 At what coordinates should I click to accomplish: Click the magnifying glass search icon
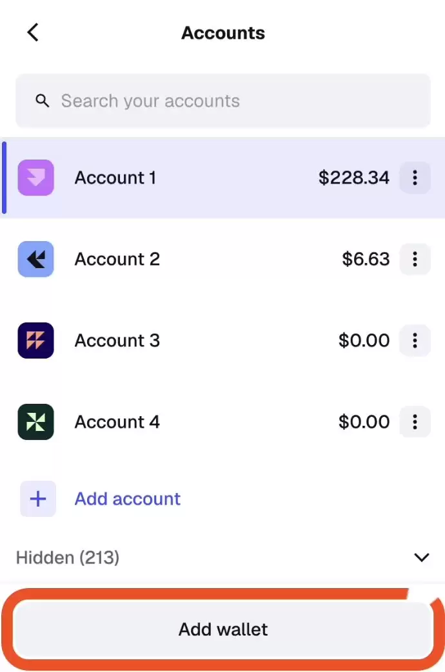coord(42,101)
